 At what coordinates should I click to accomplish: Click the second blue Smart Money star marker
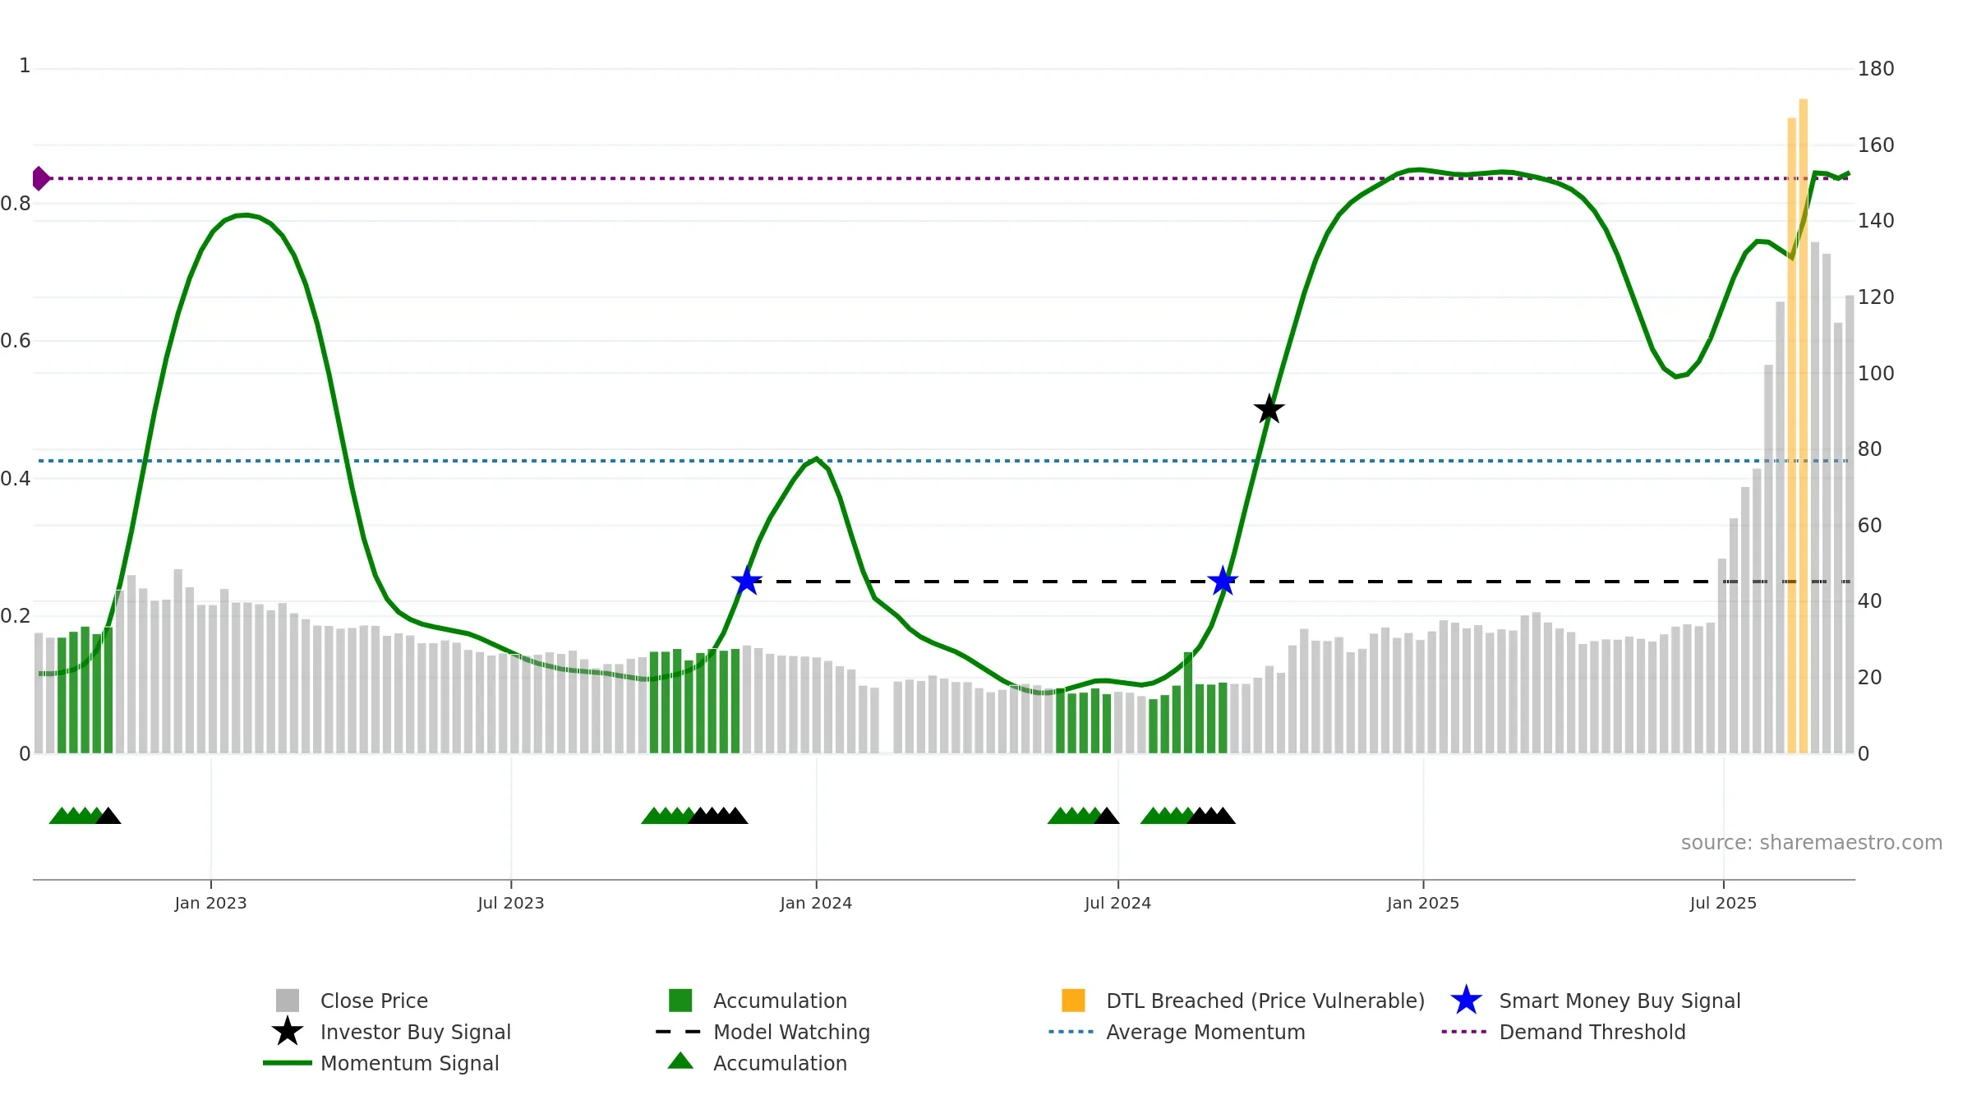tap(1223, 581)
